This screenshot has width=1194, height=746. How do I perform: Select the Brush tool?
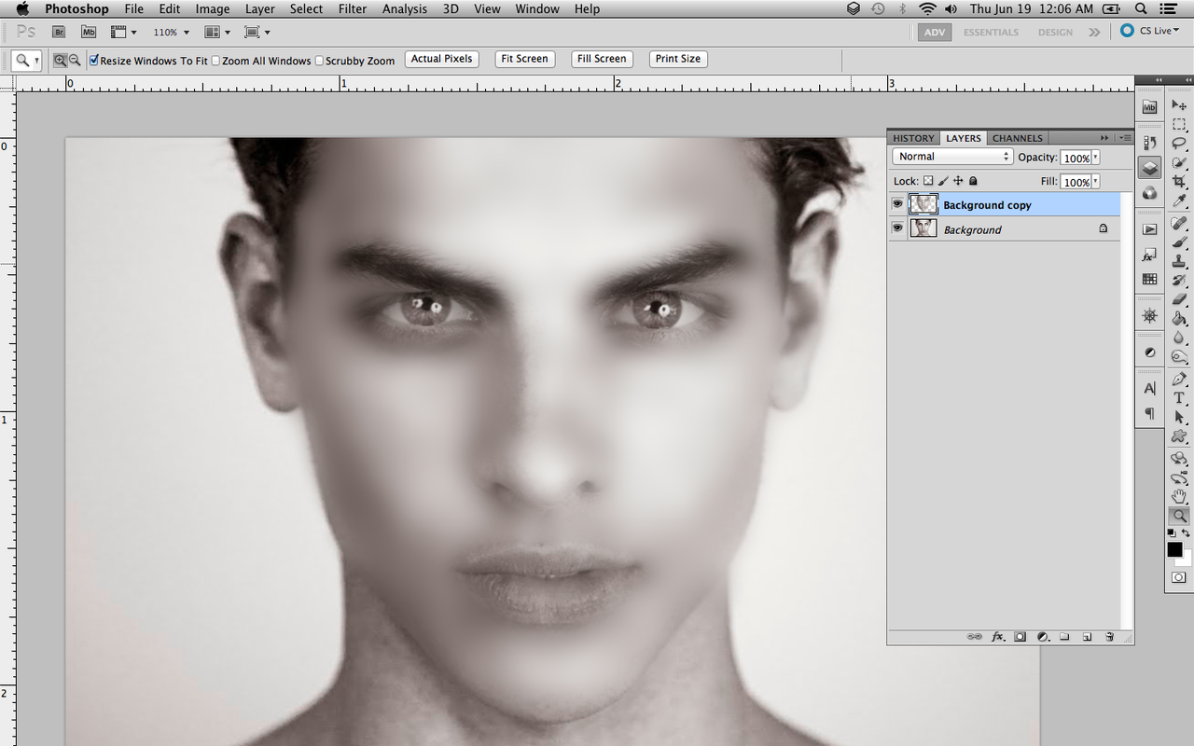[1179, 242]
